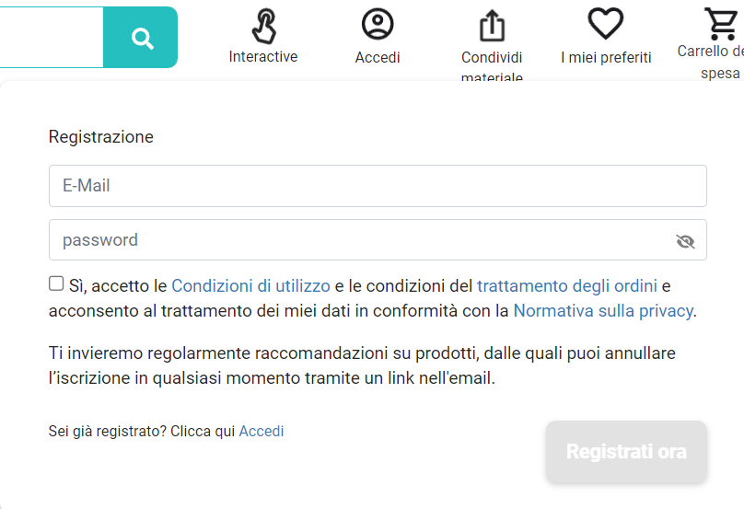
Task: Select 'I miei preferiti' text label
Action: point(605,57)
